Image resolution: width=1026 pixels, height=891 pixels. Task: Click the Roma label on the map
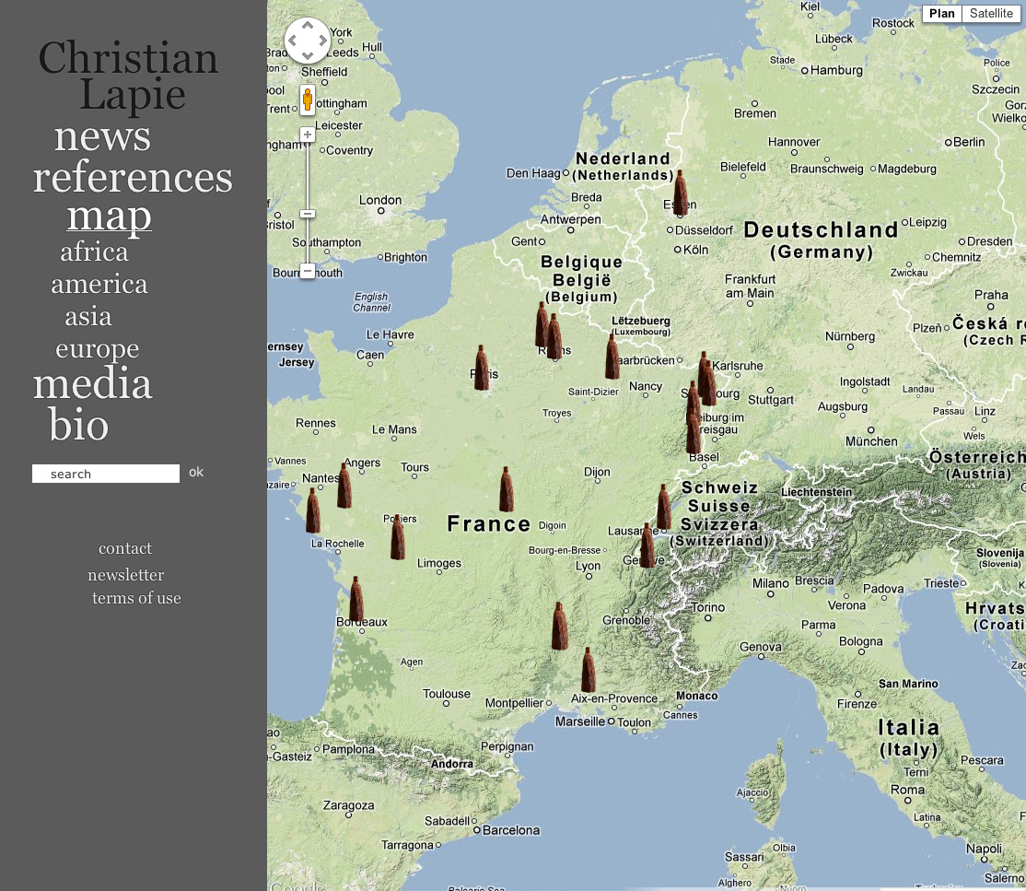tap(907, 790)
